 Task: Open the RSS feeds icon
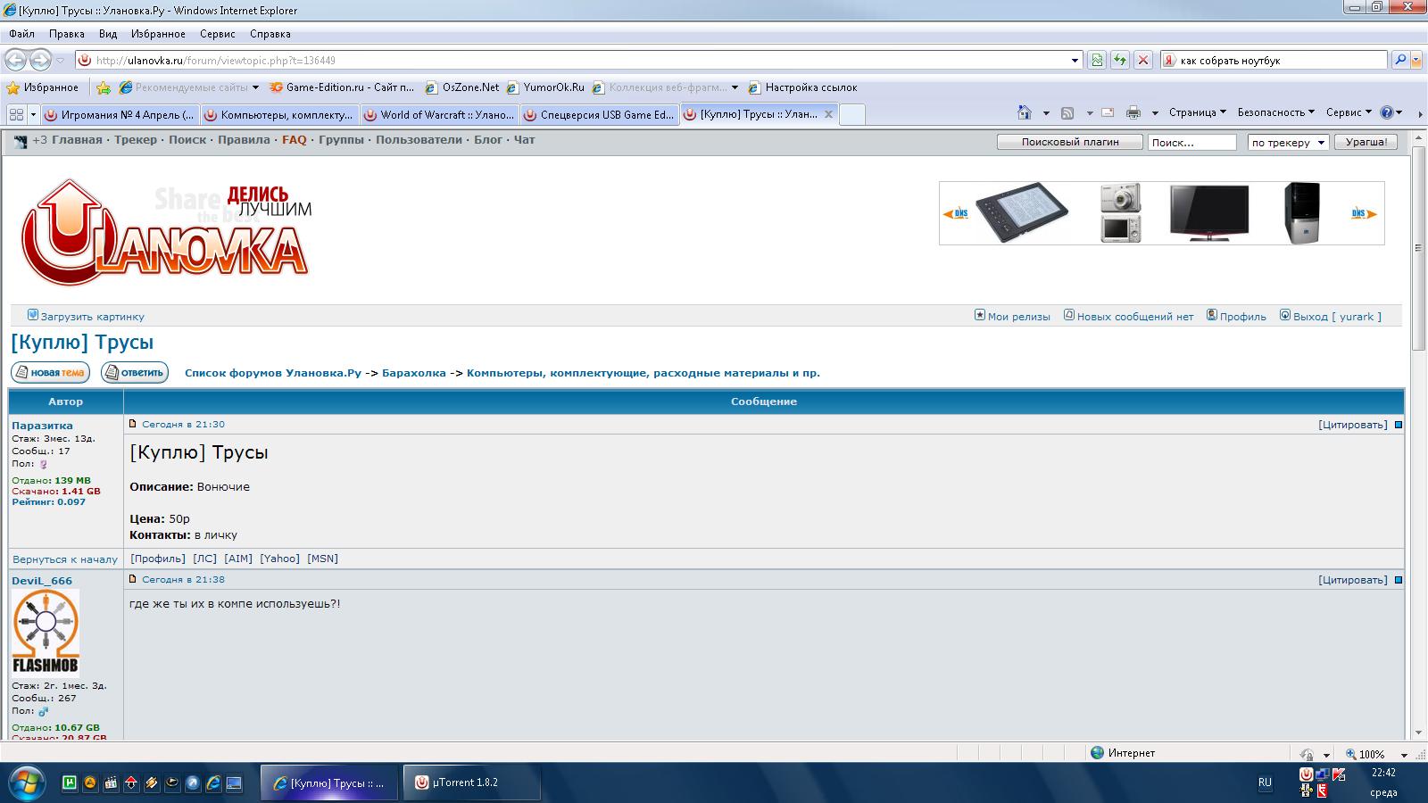[1067, 112]
